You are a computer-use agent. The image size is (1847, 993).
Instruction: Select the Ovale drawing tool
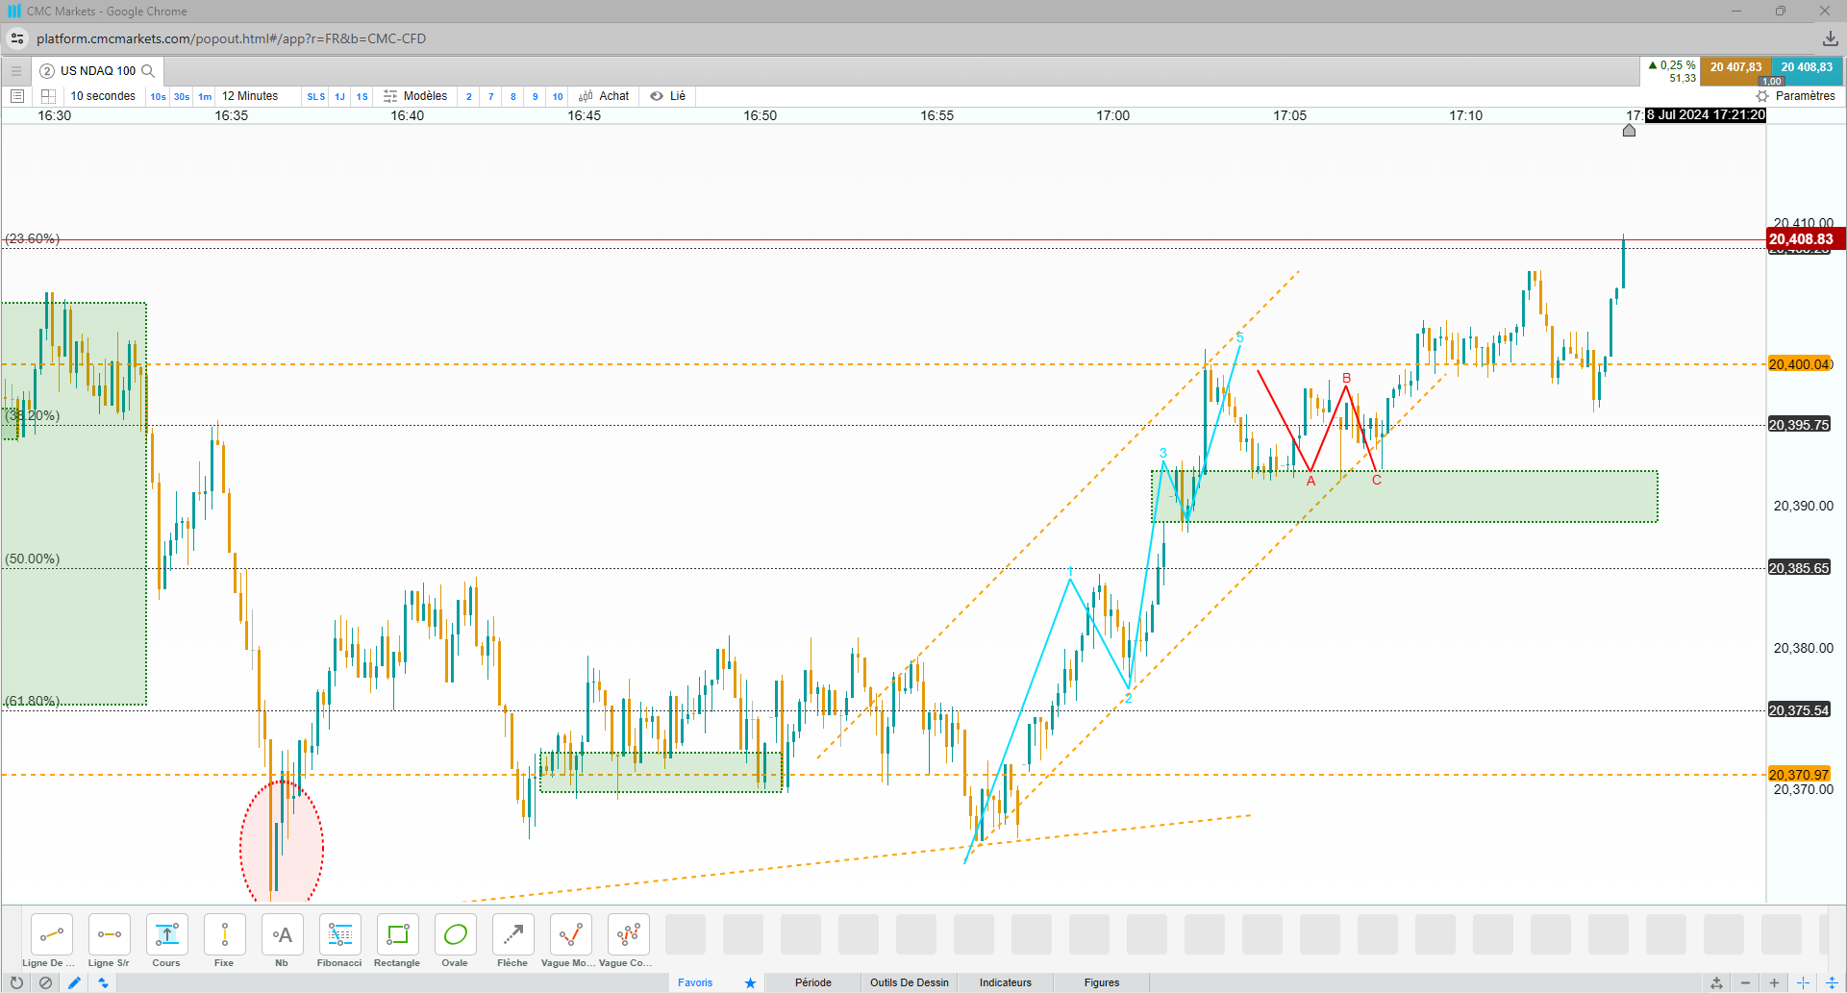[455, 942]
